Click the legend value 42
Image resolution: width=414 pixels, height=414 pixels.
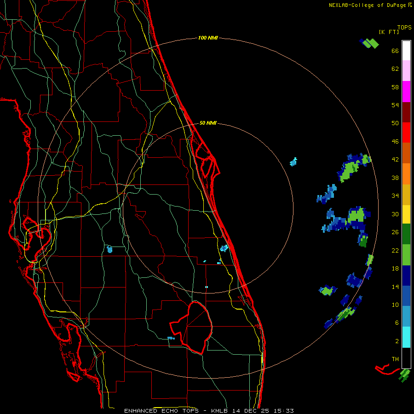pyautogui.click(x=395, y=160)
